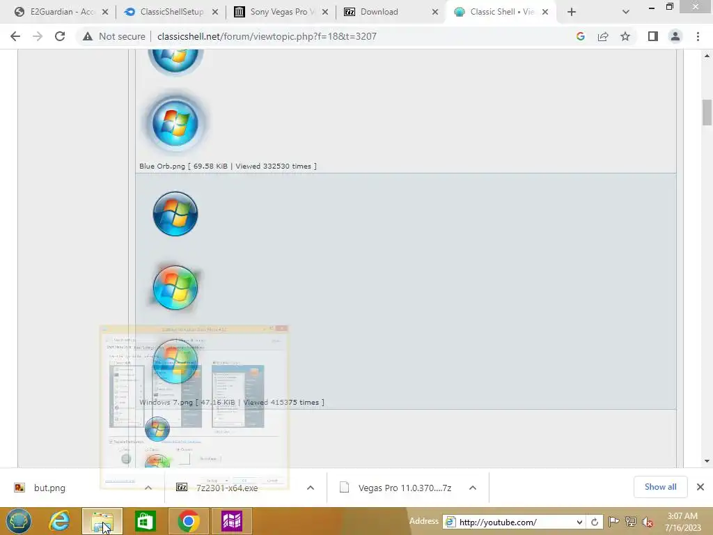
Task: Open the purple taskbar app icon
Action: 231,521
